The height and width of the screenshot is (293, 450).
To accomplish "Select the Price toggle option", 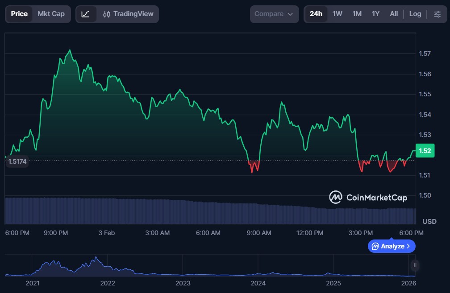I will (19, 14).
